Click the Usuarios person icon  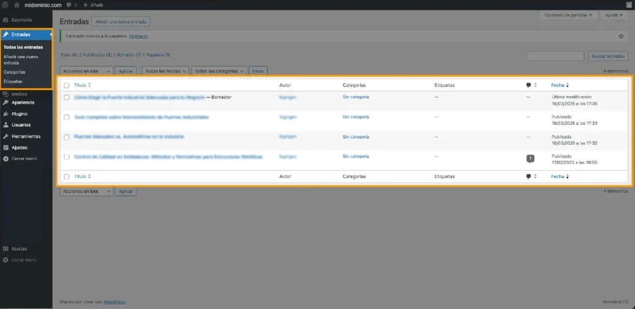[x=6, y=125]
